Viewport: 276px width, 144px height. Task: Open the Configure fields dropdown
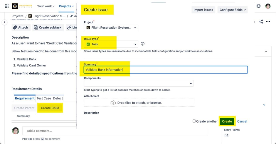(x=233, y=10)
